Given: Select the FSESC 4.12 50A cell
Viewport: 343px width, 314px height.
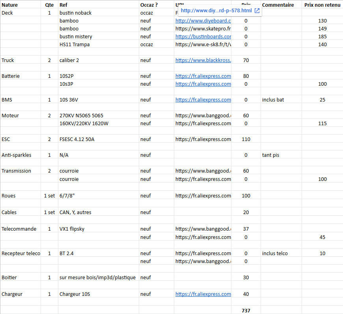Looking at the screenshot, I should [99, 139].
